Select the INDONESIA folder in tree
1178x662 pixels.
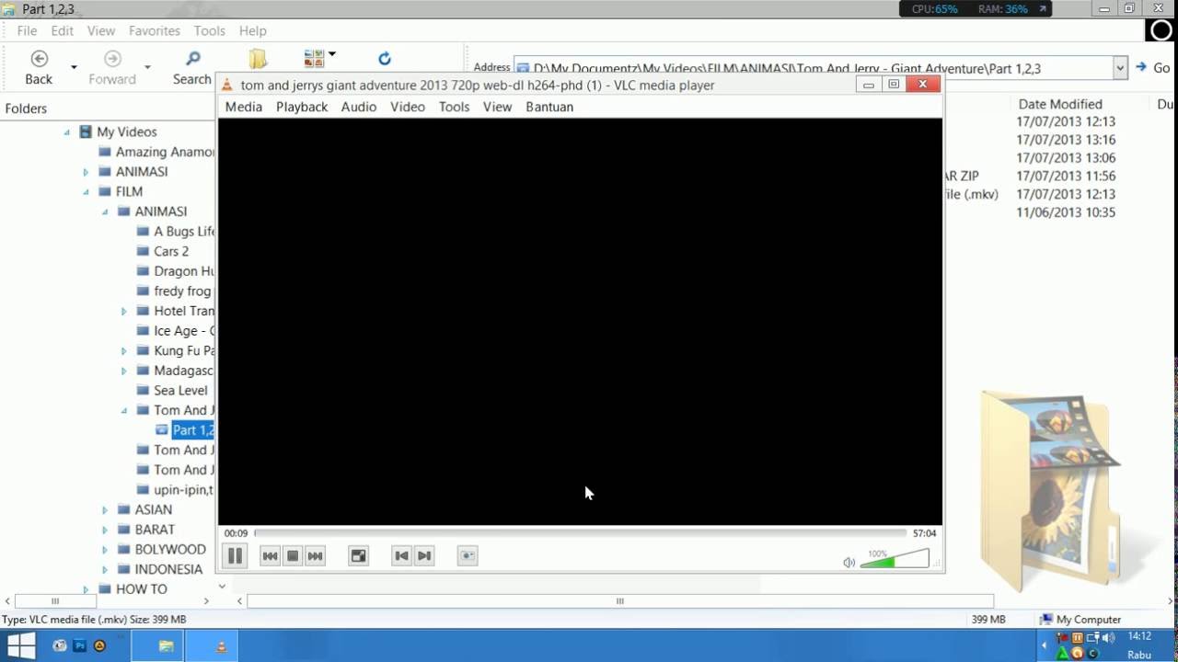point(168,569)
